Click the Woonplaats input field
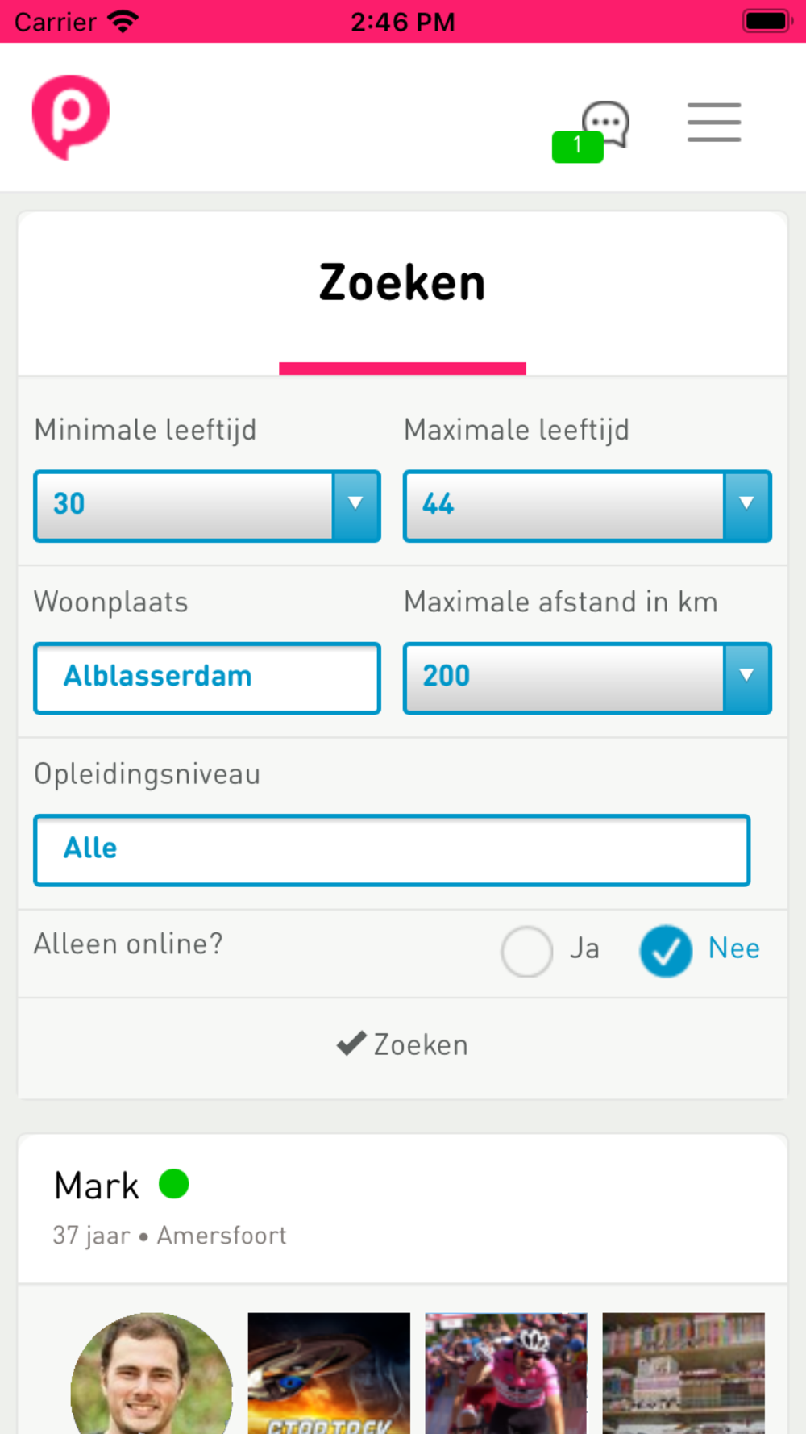Screen dimensions: 806x1434 [x=207, y=678]
